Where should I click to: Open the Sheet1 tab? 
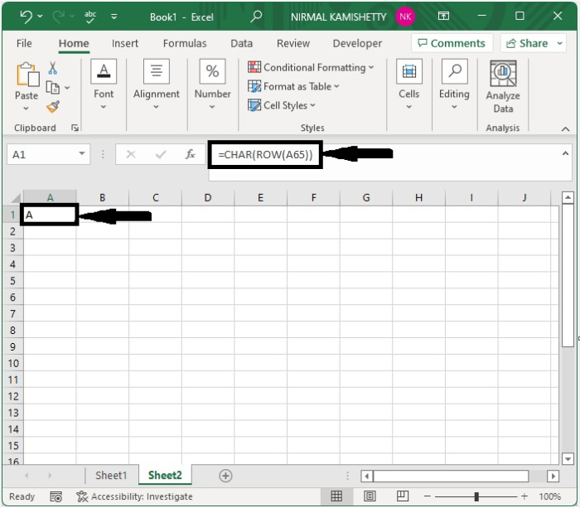(111, 475)
